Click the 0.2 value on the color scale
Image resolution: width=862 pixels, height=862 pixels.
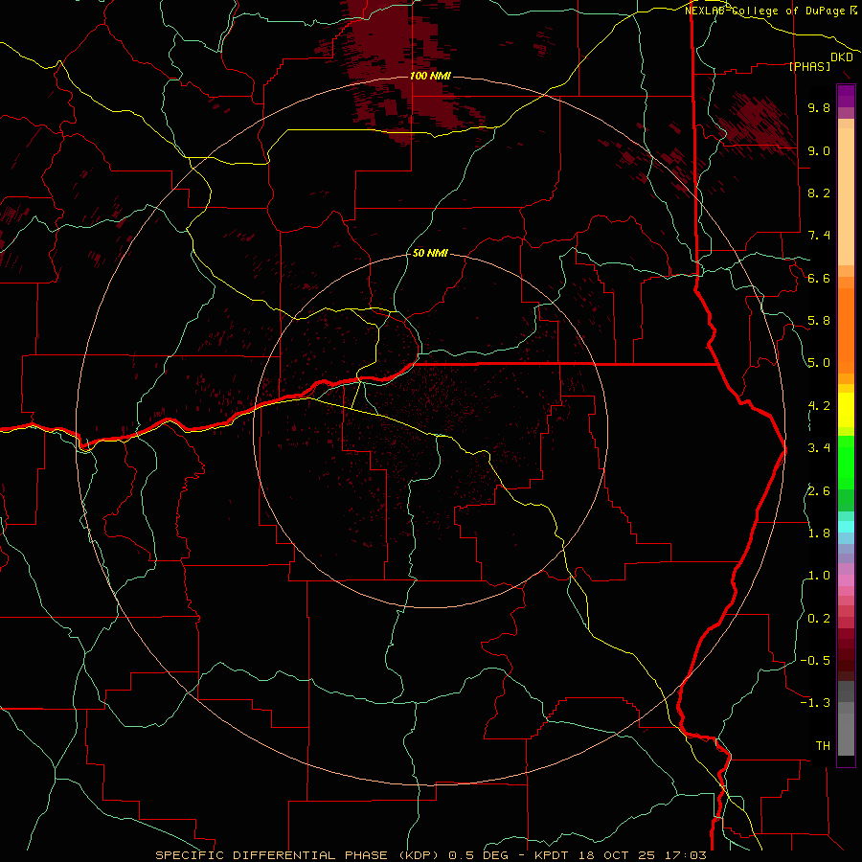(x=819, y=619)
